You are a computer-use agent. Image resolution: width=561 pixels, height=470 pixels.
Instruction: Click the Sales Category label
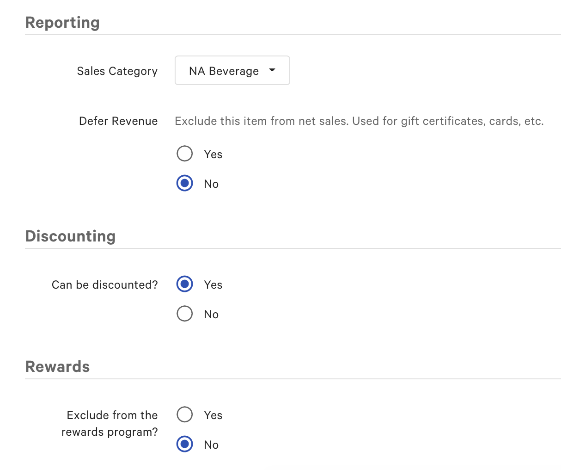117,71
